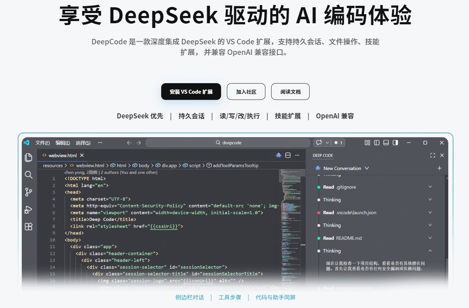Screen dimensions: 469x308
Task: Expand the Read .vscode\launch.json step
Action: (430, 212)
